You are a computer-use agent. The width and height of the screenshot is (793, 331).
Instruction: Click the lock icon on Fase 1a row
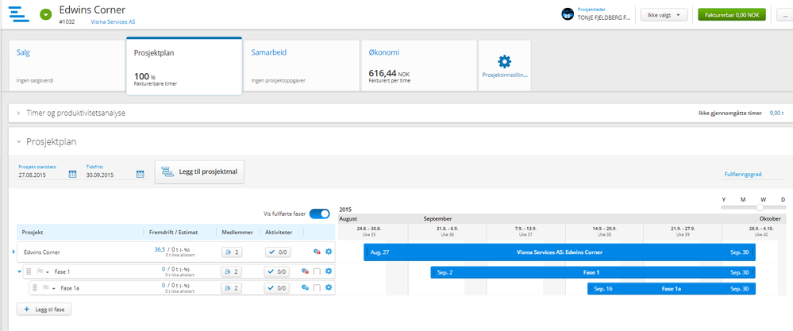[x=305, y=288]
